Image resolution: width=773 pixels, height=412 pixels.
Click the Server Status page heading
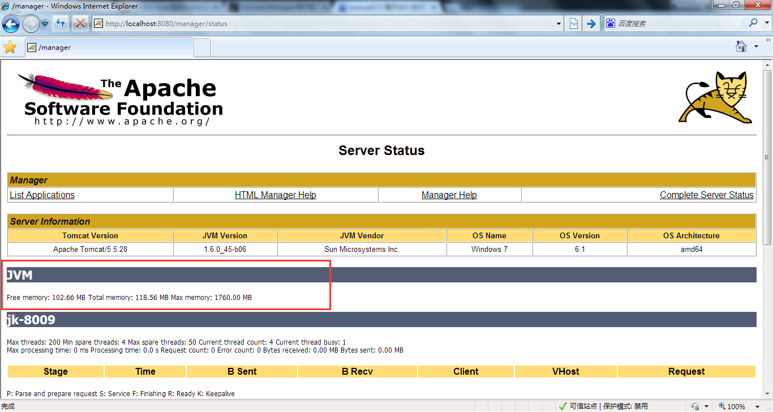[x=382, y=151]
